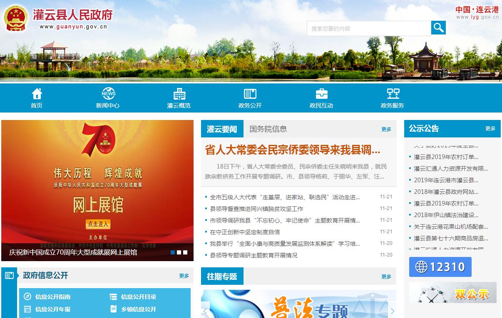This screenshot has height=318, width=502.
Task: Click the search magnifier button
Action: click(438, 28)
